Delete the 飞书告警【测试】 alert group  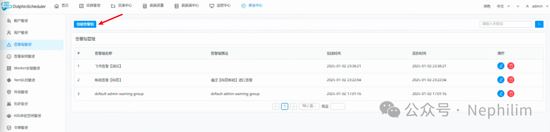pyautogui.click(x=511, y=66)
